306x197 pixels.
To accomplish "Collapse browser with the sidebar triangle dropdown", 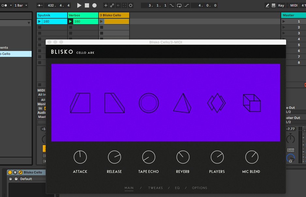I will tap(29, 23).
